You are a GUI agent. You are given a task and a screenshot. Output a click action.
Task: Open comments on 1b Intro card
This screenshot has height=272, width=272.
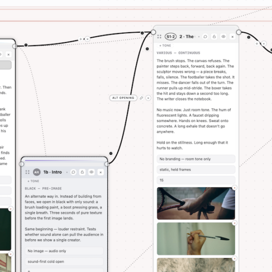coord(73,172)
